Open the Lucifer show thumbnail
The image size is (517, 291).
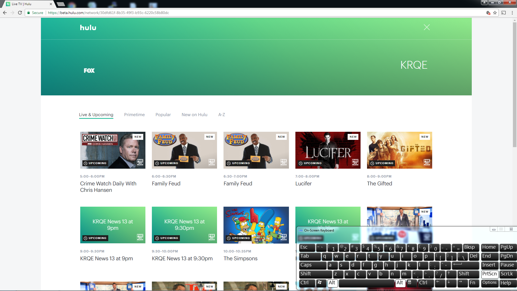coord(328,150)
